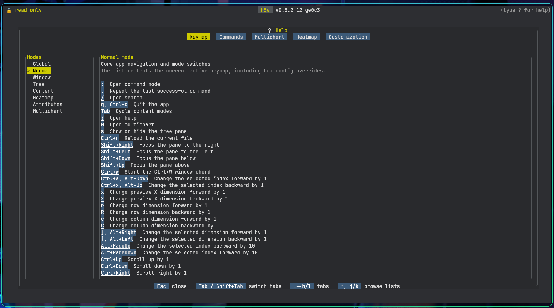Click the h5v application badge

coord(265,10)
